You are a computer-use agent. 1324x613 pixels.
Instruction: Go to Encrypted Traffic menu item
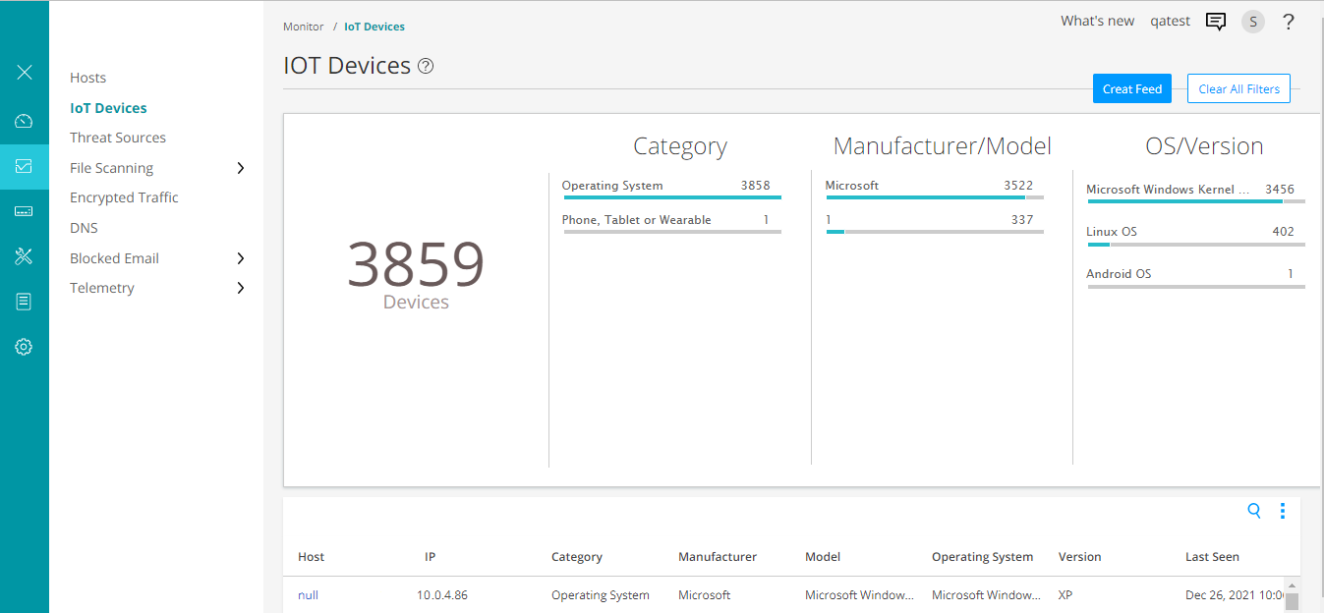click(124, 197)
